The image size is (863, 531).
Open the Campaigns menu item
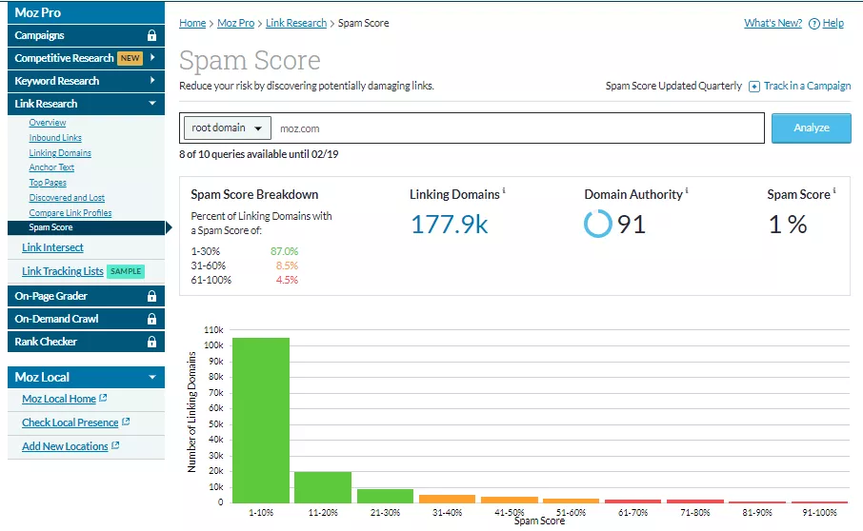click(86, 36)
